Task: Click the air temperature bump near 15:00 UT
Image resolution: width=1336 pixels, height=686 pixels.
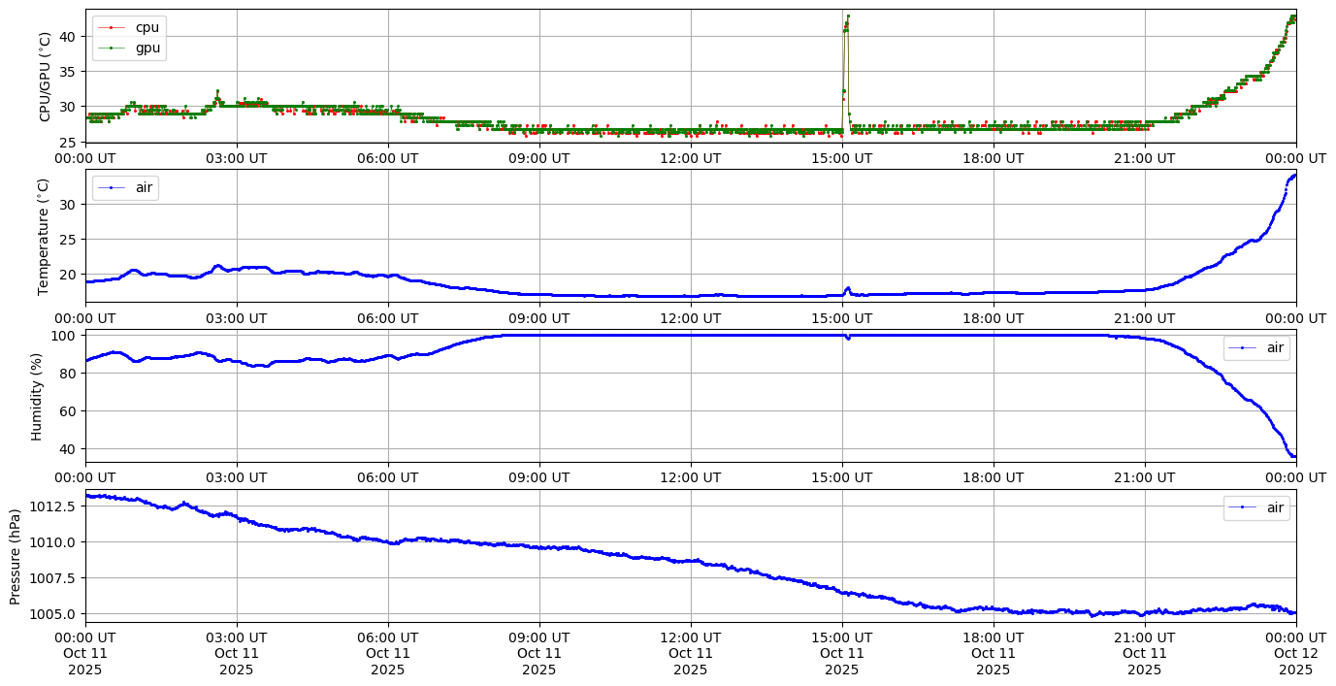Action: tap(847, 288)
